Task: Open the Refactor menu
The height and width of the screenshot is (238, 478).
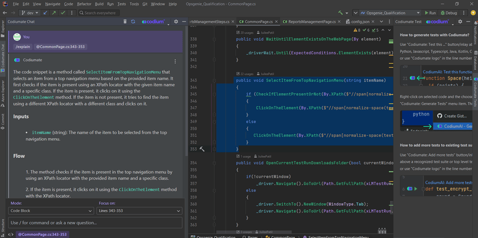Action: coord(84,4)
